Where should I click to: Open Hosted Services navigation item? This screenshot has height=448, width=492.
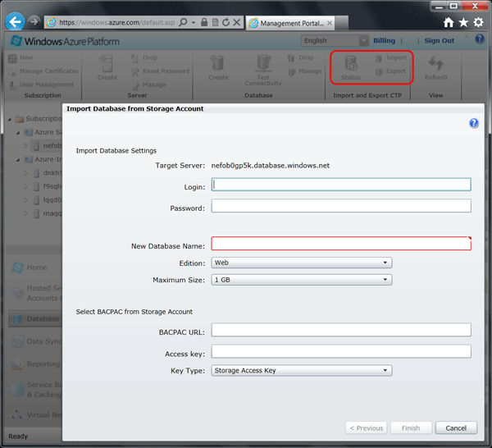[34, 293]
